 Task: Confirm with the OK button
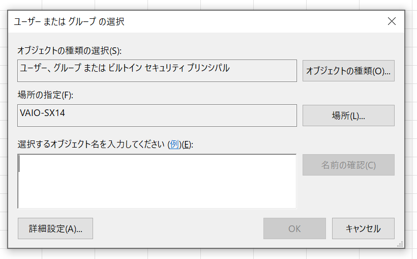coord(294,228)
